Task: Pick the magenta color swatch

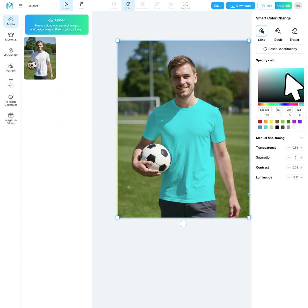Action: point(294,121)
